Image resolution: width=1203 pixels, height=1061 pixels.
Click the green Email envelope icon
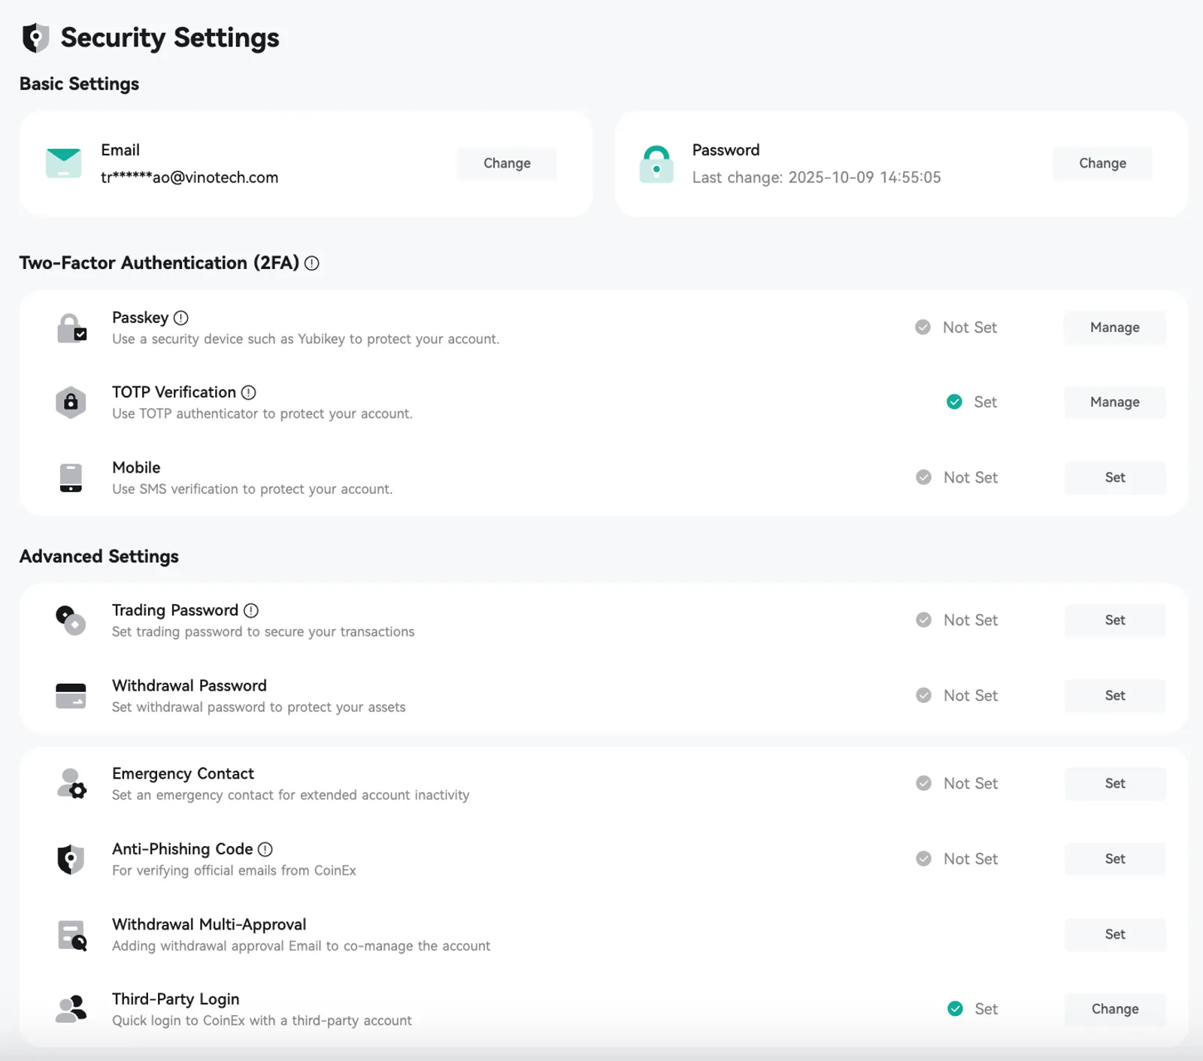63,163
